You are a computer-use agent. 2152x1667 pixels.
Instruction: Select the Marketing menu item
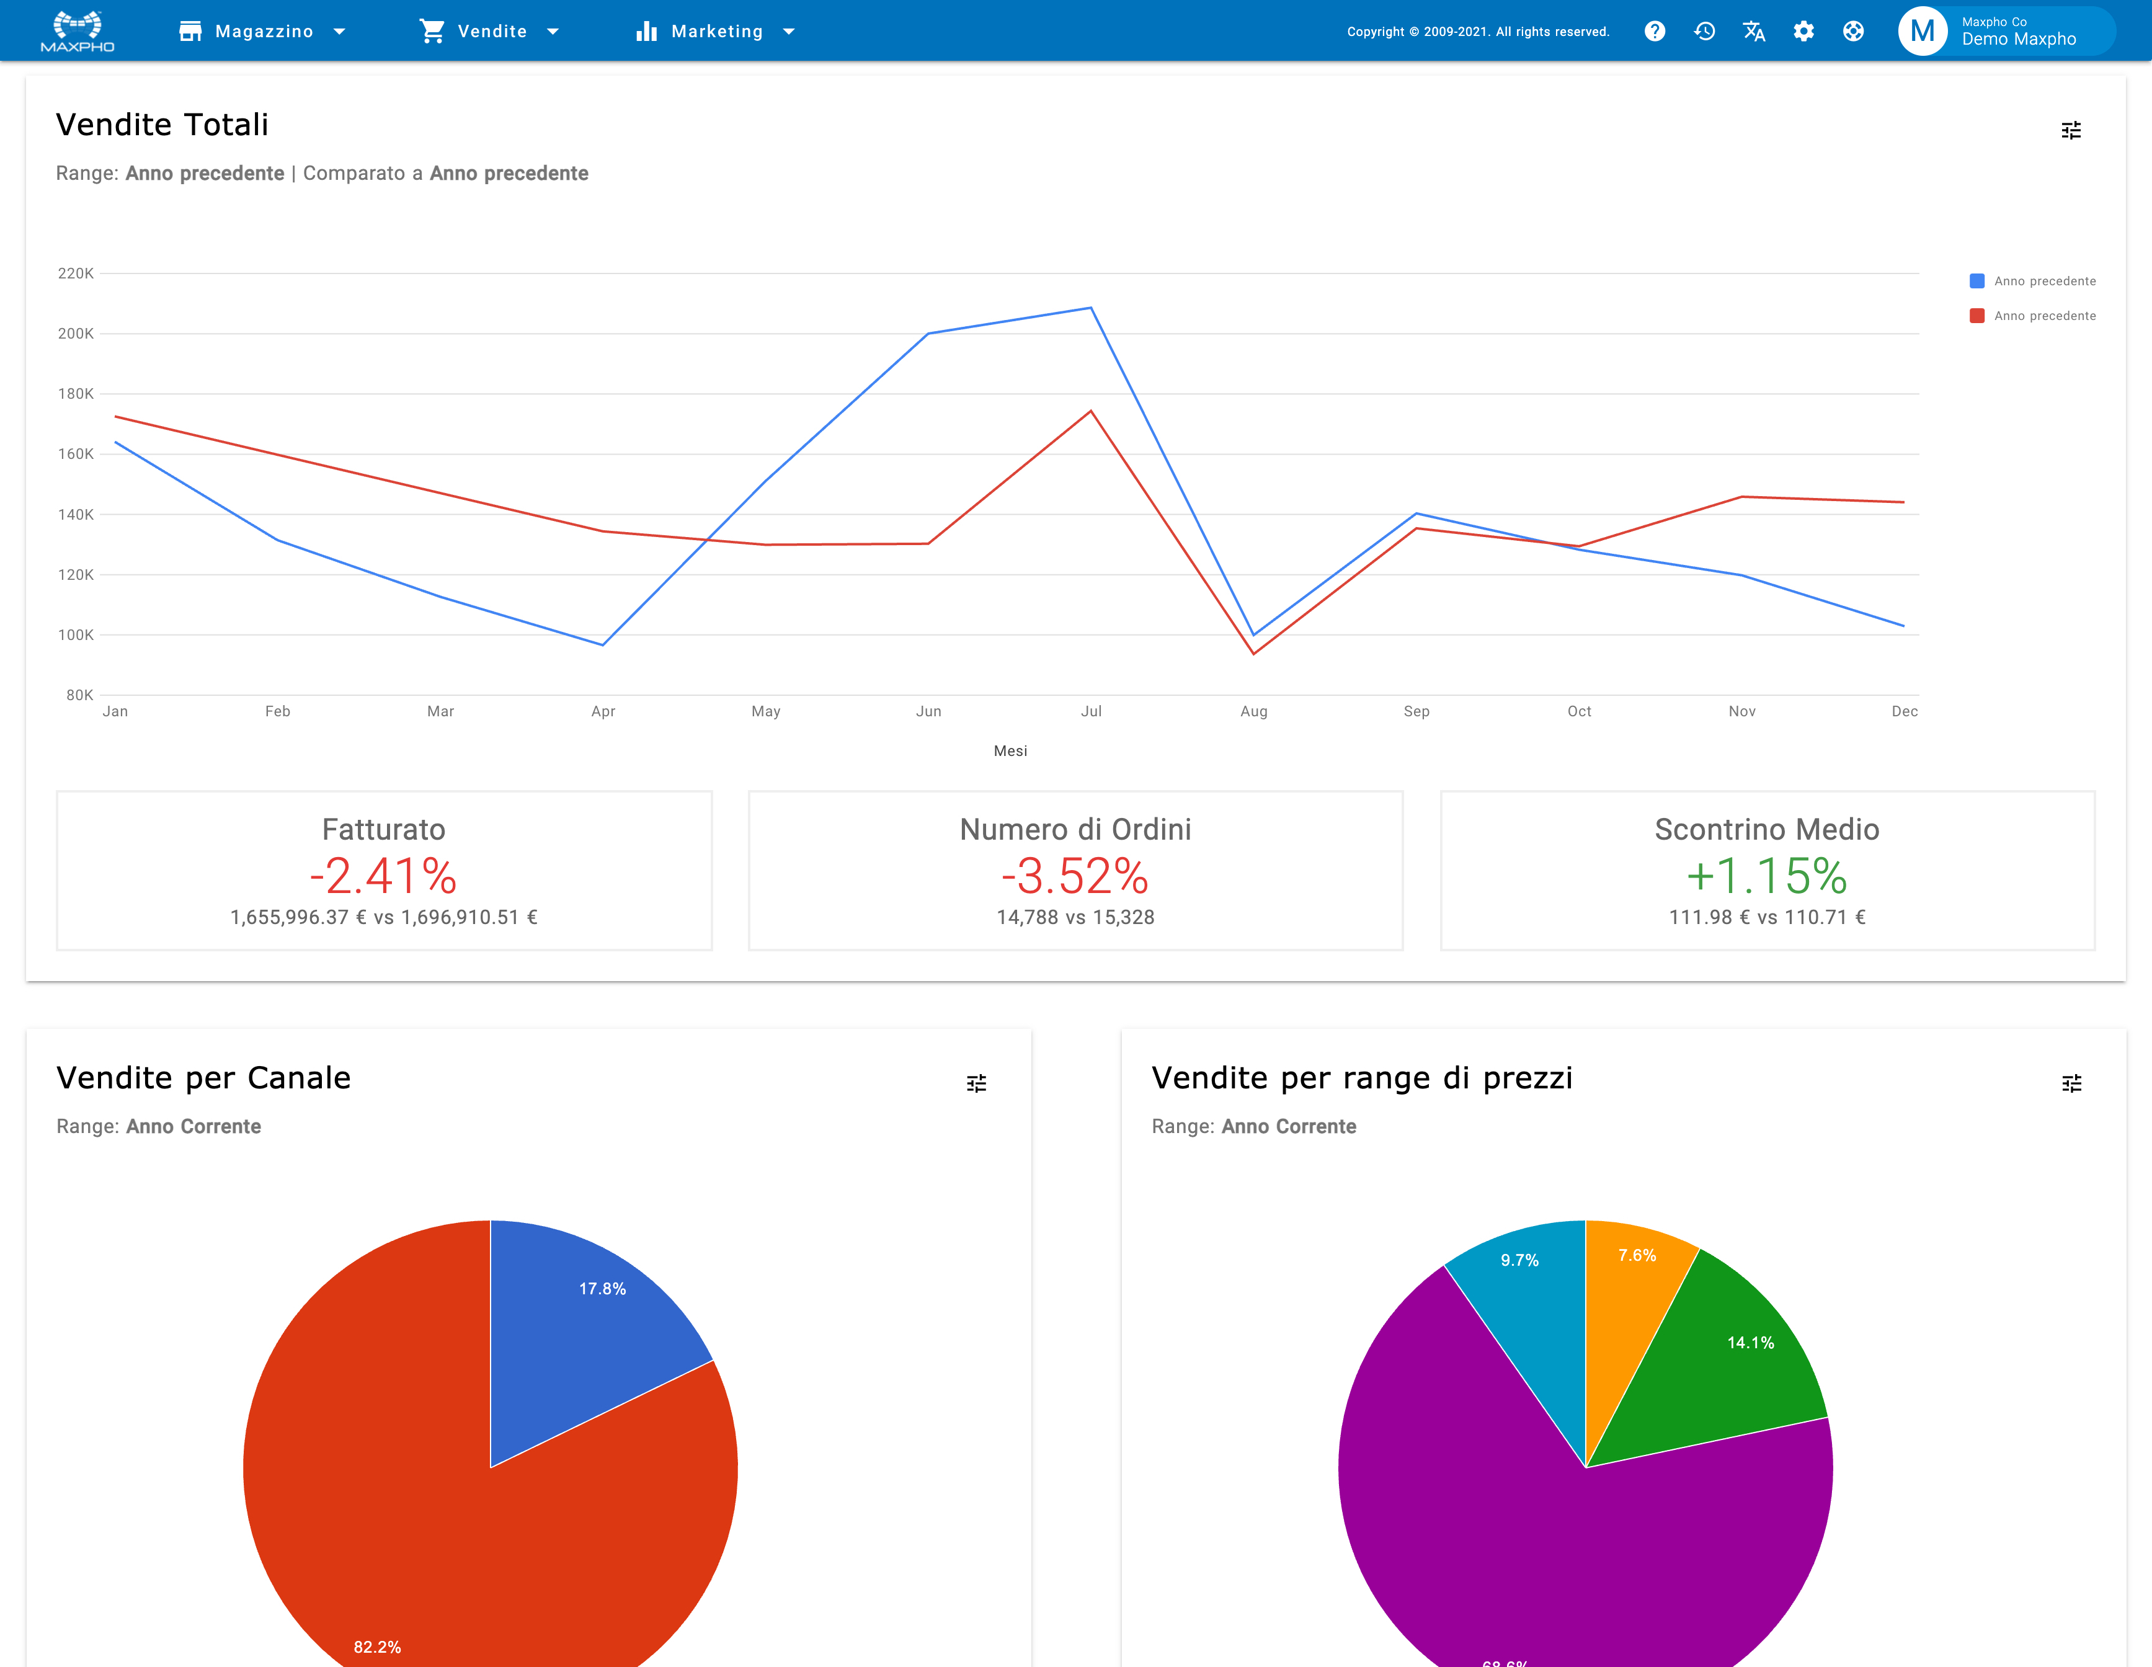[x=716, y=30]
